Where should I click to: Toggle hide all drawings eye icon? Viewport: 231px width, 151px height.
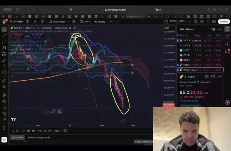coord(4,114)
